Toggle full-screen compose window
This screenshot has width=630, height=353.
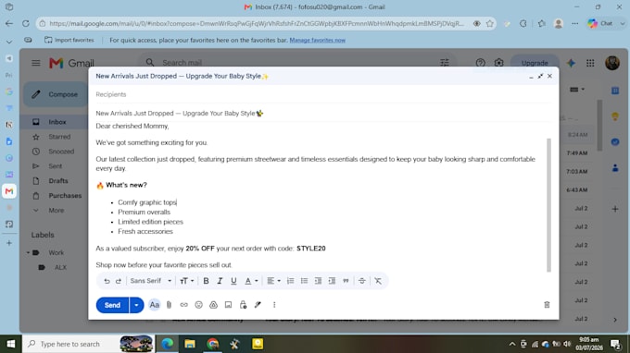point(540,76)
